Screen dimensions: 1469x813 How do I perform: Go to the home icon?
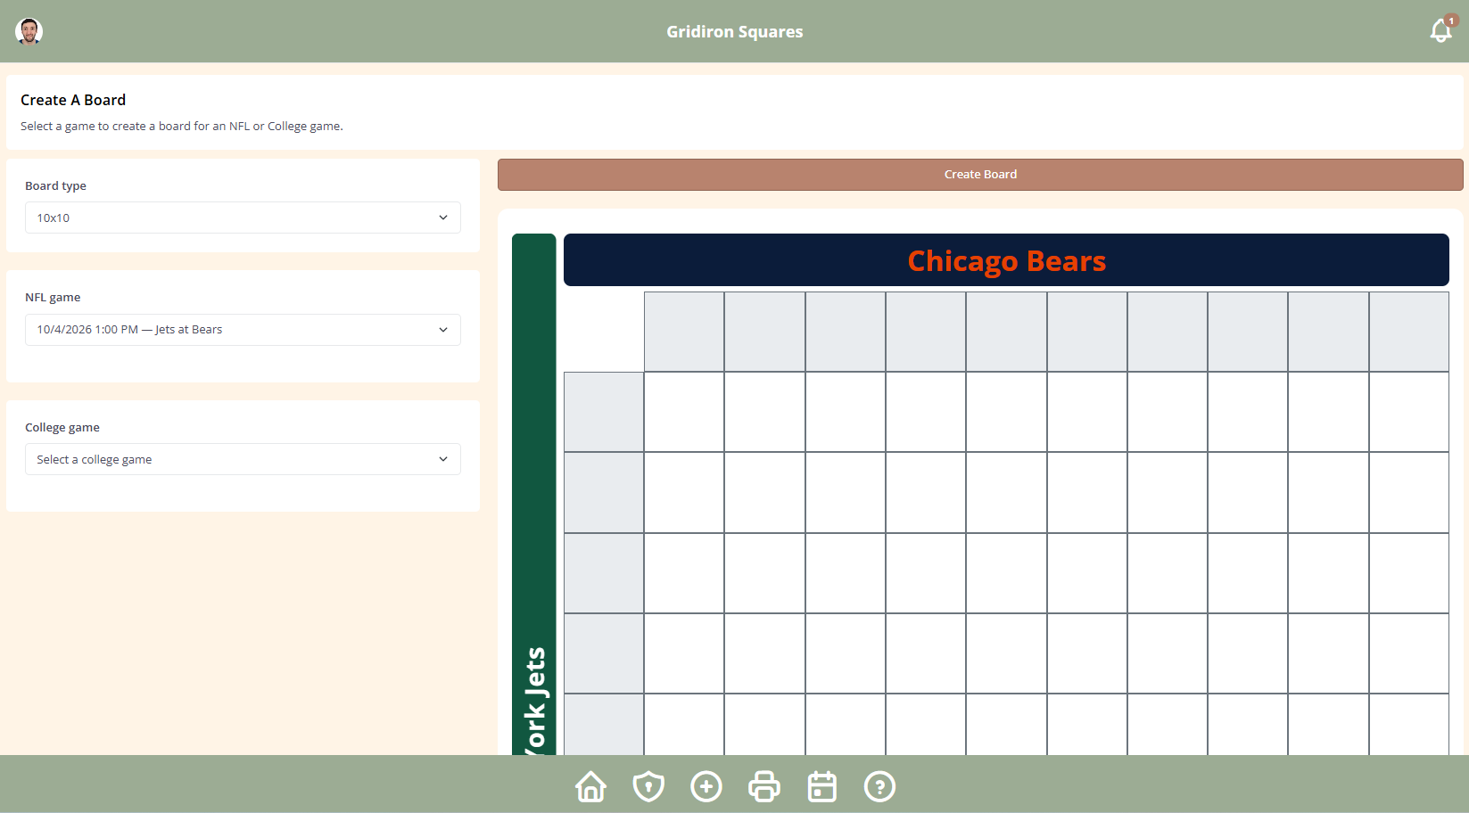pyautogui.click(x=590, y=786)
